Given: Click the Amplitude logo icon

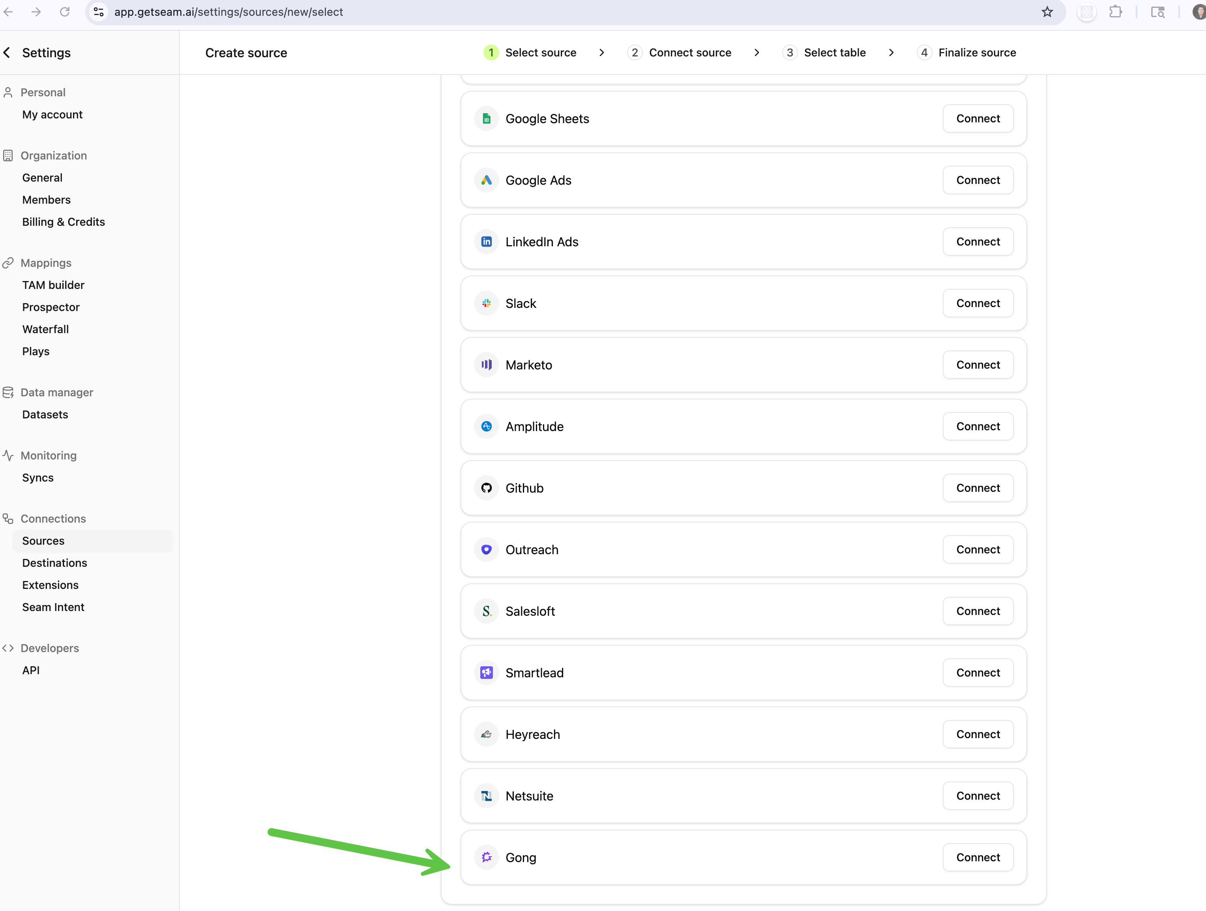Looking at the screenshot, I should click(x=486, y=427).
